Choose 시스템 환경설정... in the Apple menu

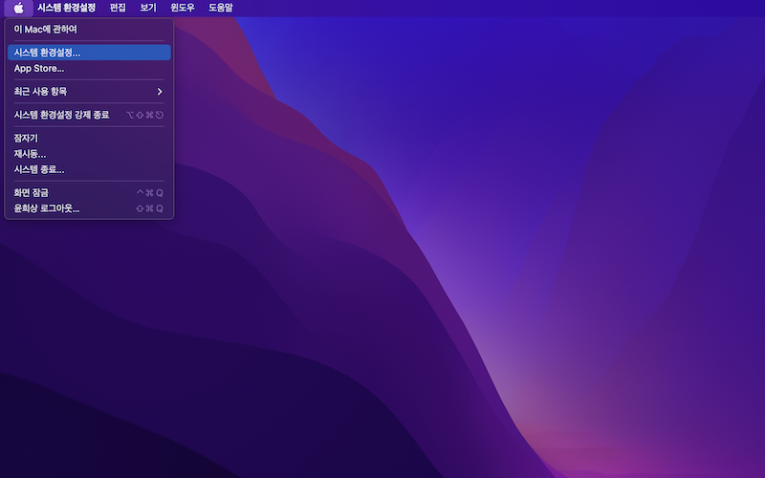[x=89, y=53]
